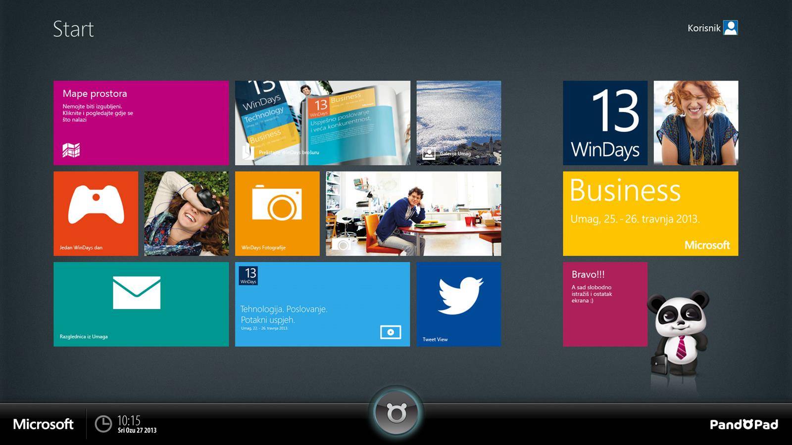
Task: Open the Mape prostora tile
Action: click(x=141, y=123)
